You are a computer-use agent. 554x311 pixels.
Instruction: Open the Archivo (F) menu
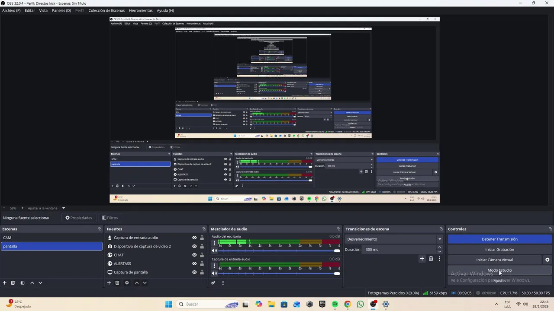tap(11, 10)
